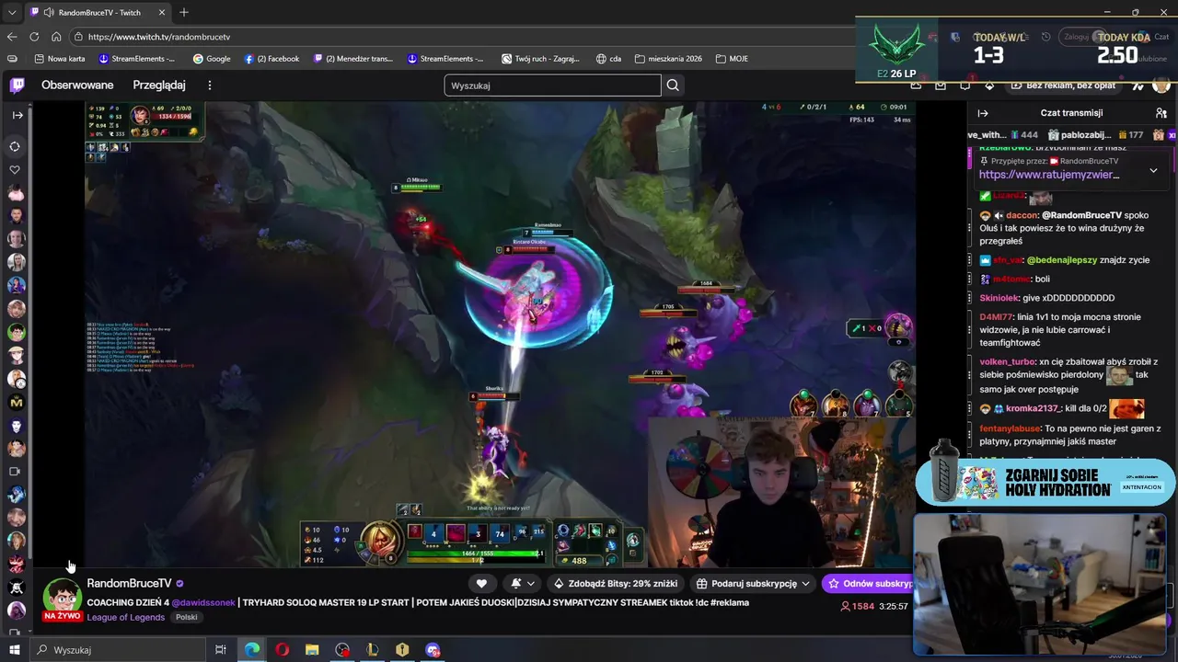Viewport: 1178px width, 662px height.
Task: Open the pinned ratujemyzwier link
Action: click(x=1048, y=175)
